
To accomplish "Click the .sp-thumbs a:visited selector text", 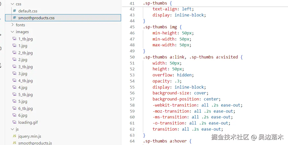I will (x=214, y=57).
